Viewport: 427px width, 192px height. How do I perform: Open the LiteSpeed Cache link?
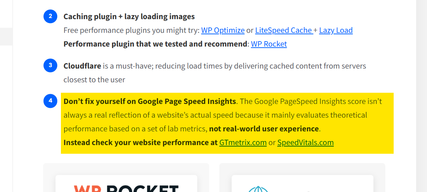coord(283,30)
